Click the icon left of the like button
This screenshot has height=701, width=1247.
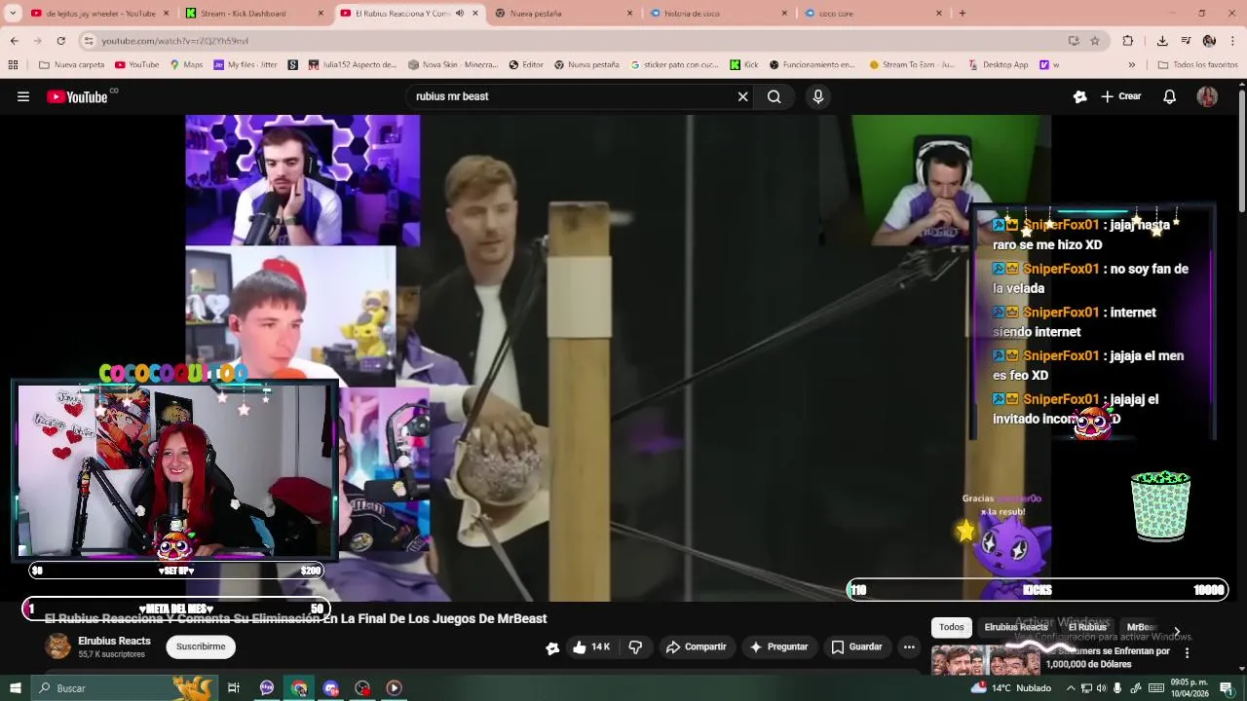[x=552, y=648]
